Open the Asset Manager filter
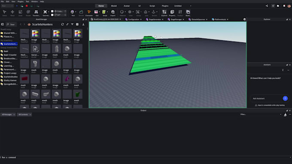The image size is (292, 164). (x=72, y=24)
